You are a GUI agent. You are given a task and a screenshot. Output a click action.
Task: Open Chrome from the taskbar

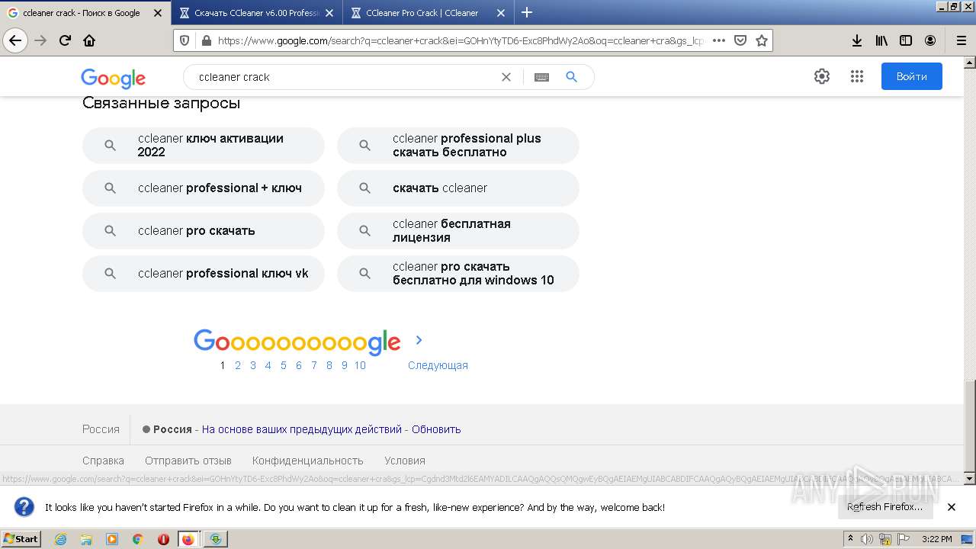pyautogui.click(x=138, y=539)
